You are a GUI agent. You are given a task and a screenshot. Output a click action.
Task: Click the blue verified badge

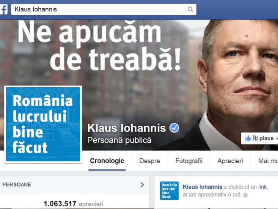(174, 128)
